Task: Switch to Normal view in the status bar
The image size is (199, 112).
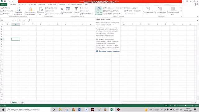Action: coord(166,105)
